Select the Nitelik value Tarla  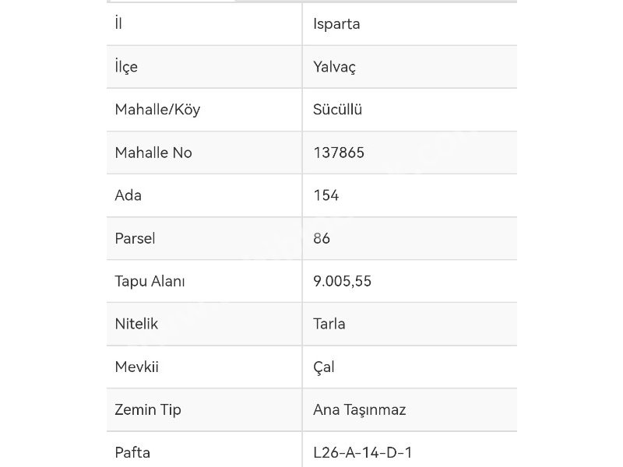[329, 324]
